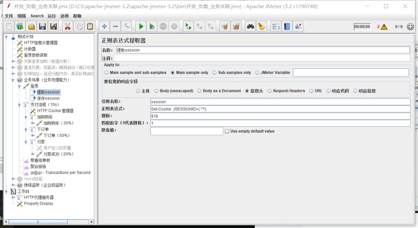Paste an element with the clipboard icon
418x228 pixels.
pyautogui.click(x=91, y=26)
